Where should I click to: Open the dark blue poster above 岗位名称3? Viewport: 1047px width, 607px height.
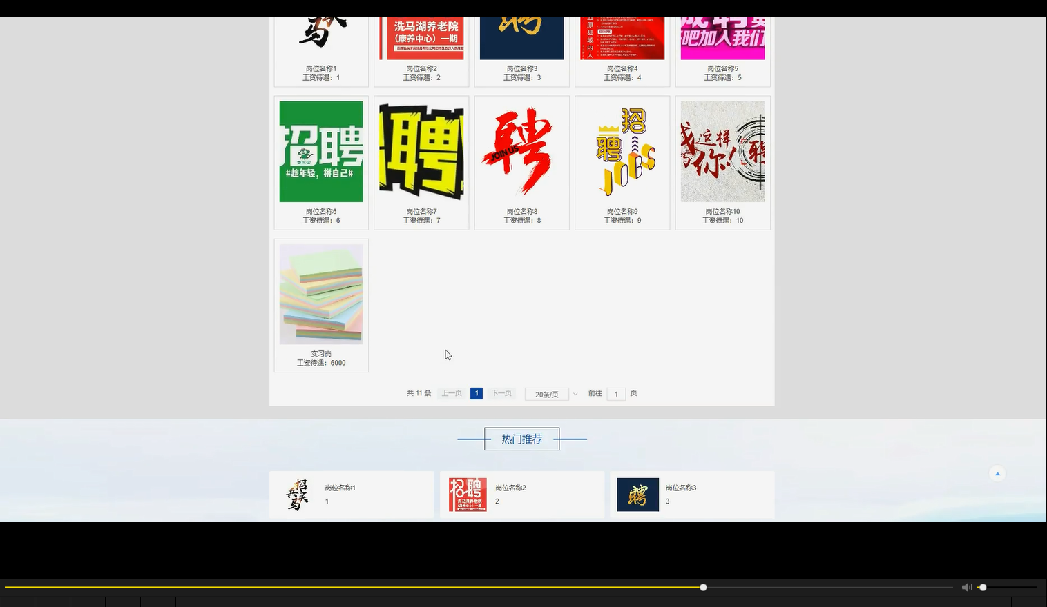[522, 38]
